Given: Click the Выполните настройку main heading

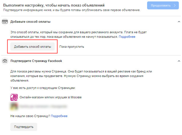Looking at the screenshot, I should tap(54, 5).
